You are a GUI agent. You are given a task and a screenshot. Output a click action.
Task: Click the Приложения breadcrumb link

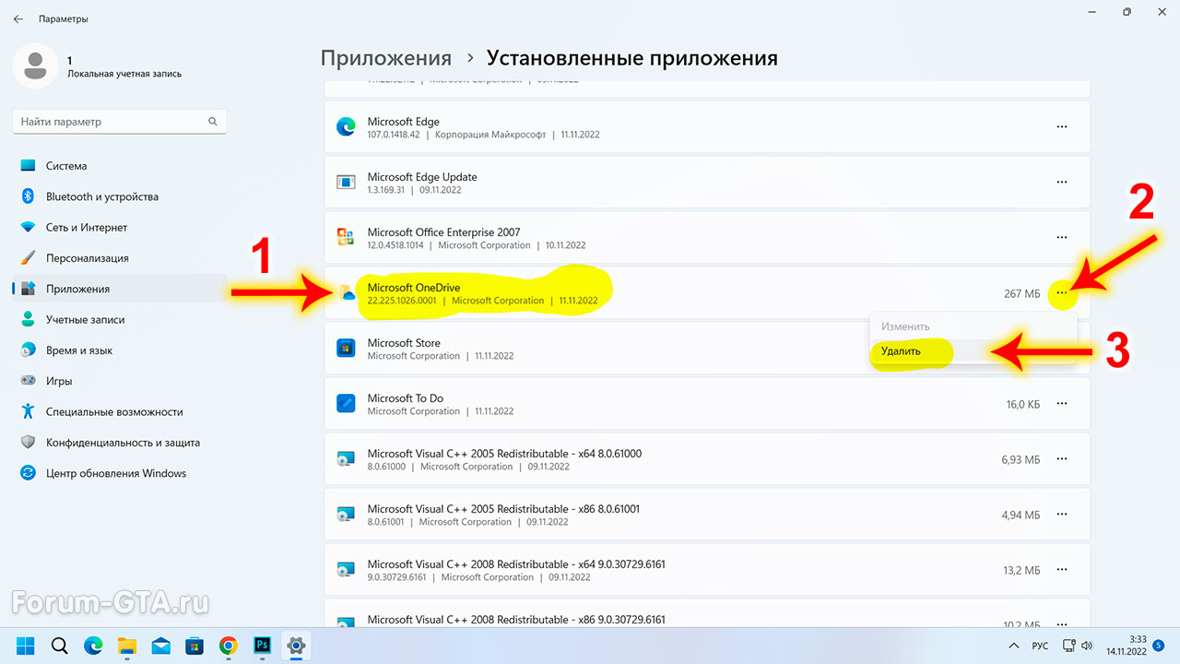coord(386,58)
